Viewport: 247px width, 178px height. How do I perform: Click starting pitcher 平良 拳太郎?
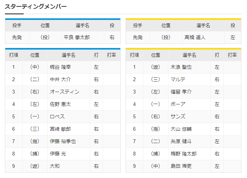tap(77, 38)
